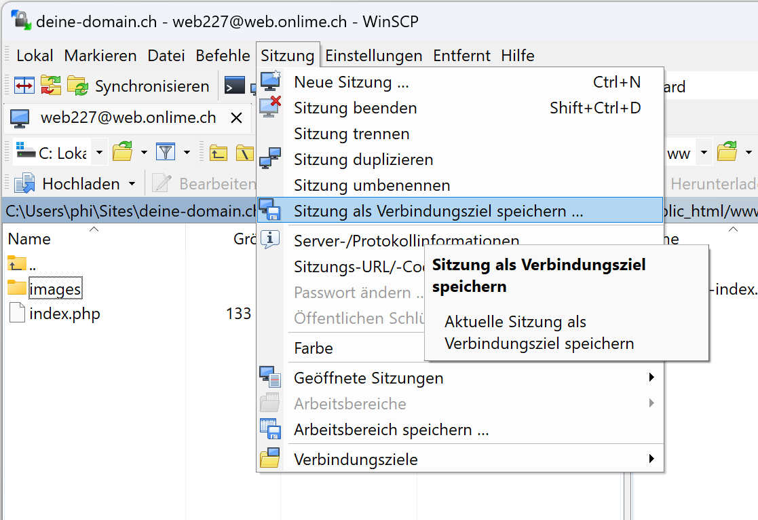The height and width of the screenshot is (520, 758).
Task: Click the server information 'i' icon
Action: [270, 239]
